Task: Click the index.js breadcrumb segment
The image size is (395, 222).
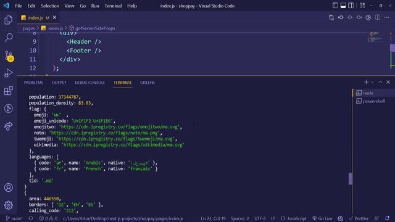Action: 52,28
